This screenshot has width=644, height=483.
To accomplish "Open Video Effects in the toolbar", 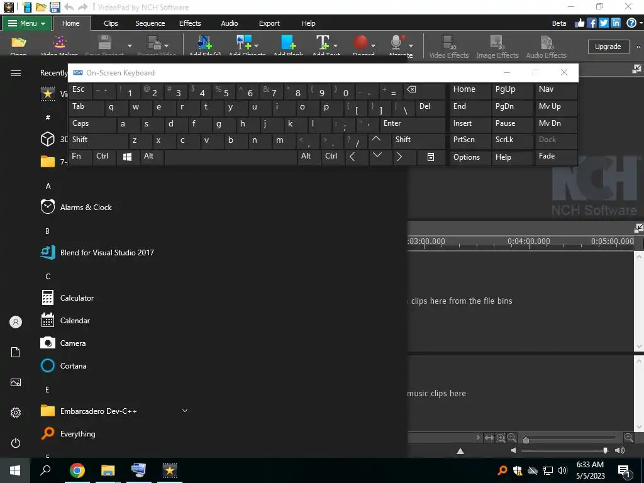I will pos(449,47).
